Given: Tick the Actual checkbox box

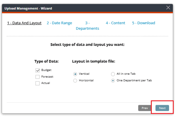Looking at the screenshot, I should pyautogui.click(x=38, y=83).
